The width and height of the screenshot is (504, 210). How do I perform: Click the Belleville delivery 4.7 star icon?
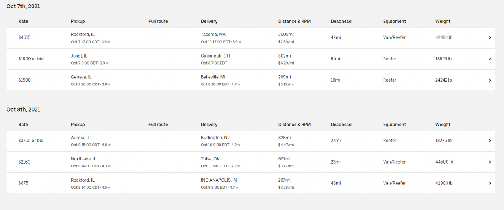pos(239,84)
